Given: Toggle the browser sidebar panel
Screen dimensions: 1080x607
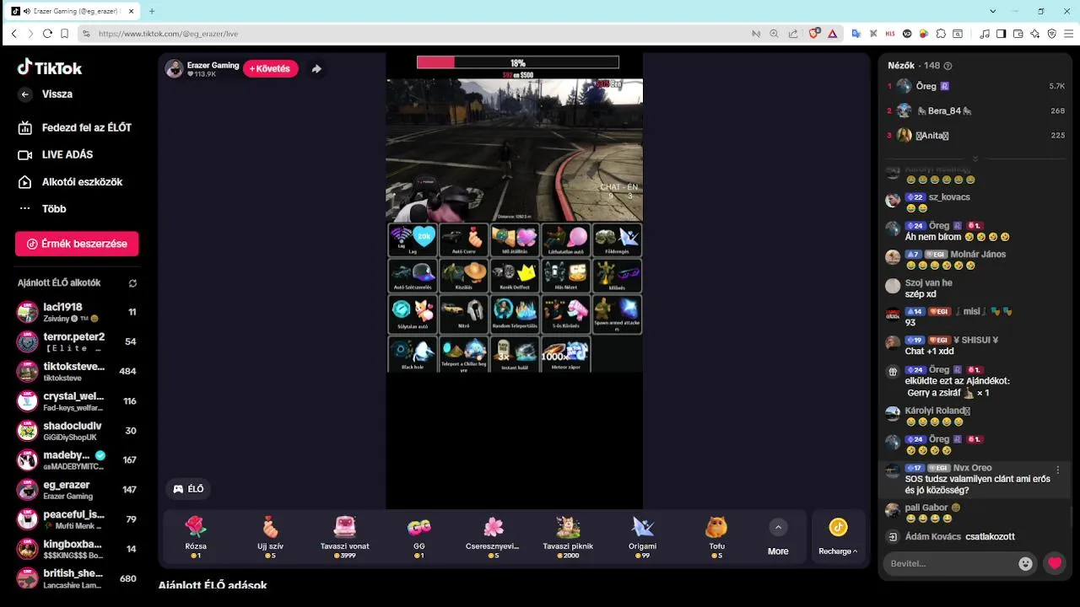Looking at the screenshot, I should pyautogui.click(x=1001, y=34).
